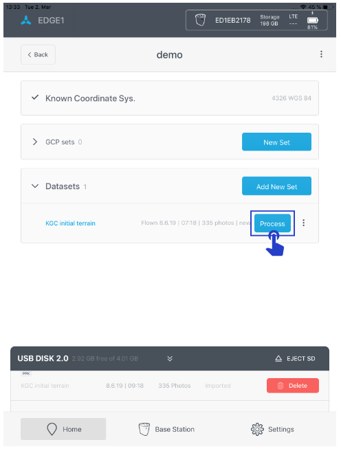
Task: Click the New Set button
Action: pyautogui.click(x=276, y=142)
